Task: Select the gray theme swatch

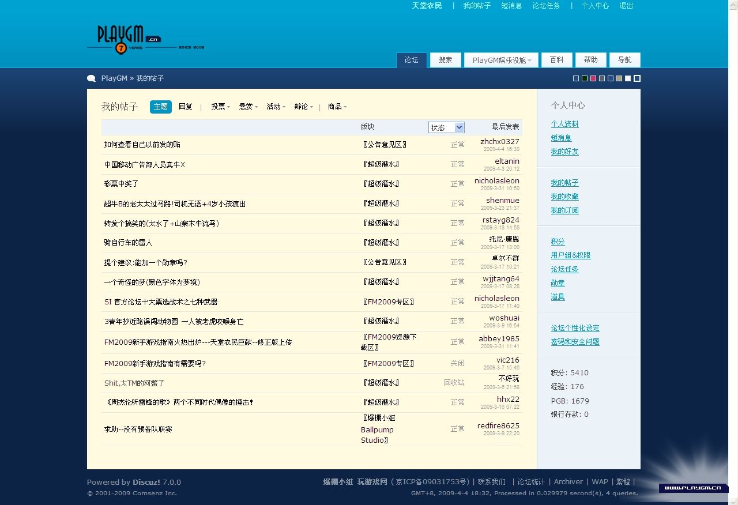Action: (602, 78)
